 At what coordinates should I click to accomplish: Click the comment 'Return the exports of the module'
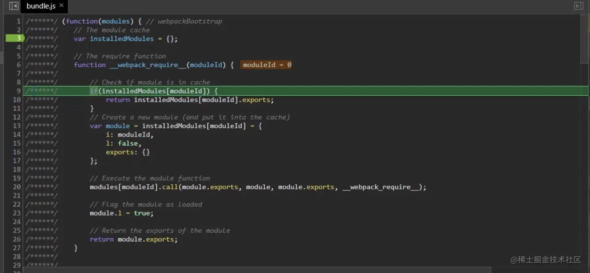[x=160, y=230]
